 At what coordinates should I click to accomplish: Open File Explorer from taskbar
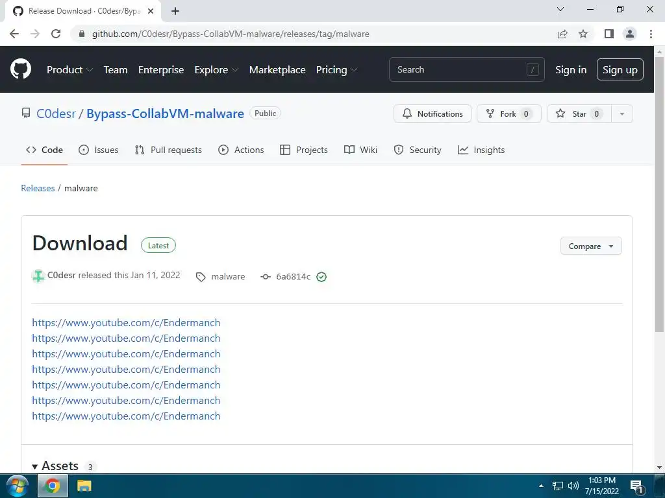[84, 486]
